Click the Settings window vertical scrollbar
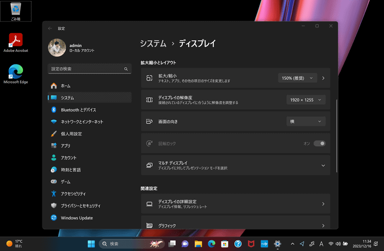384x251 pixels. [337, 136]
